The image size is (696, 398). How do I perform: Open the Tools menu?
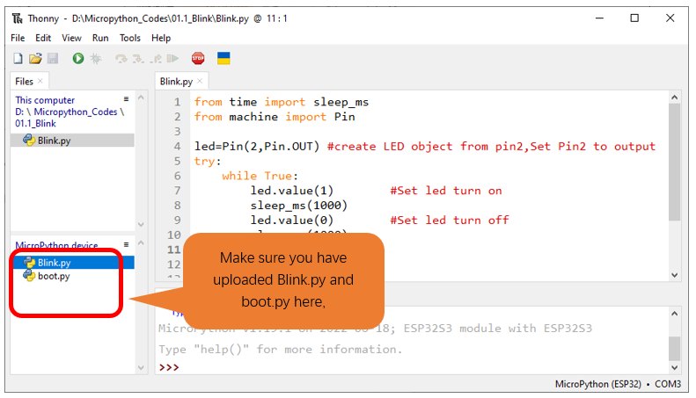[x=129, y=38]
